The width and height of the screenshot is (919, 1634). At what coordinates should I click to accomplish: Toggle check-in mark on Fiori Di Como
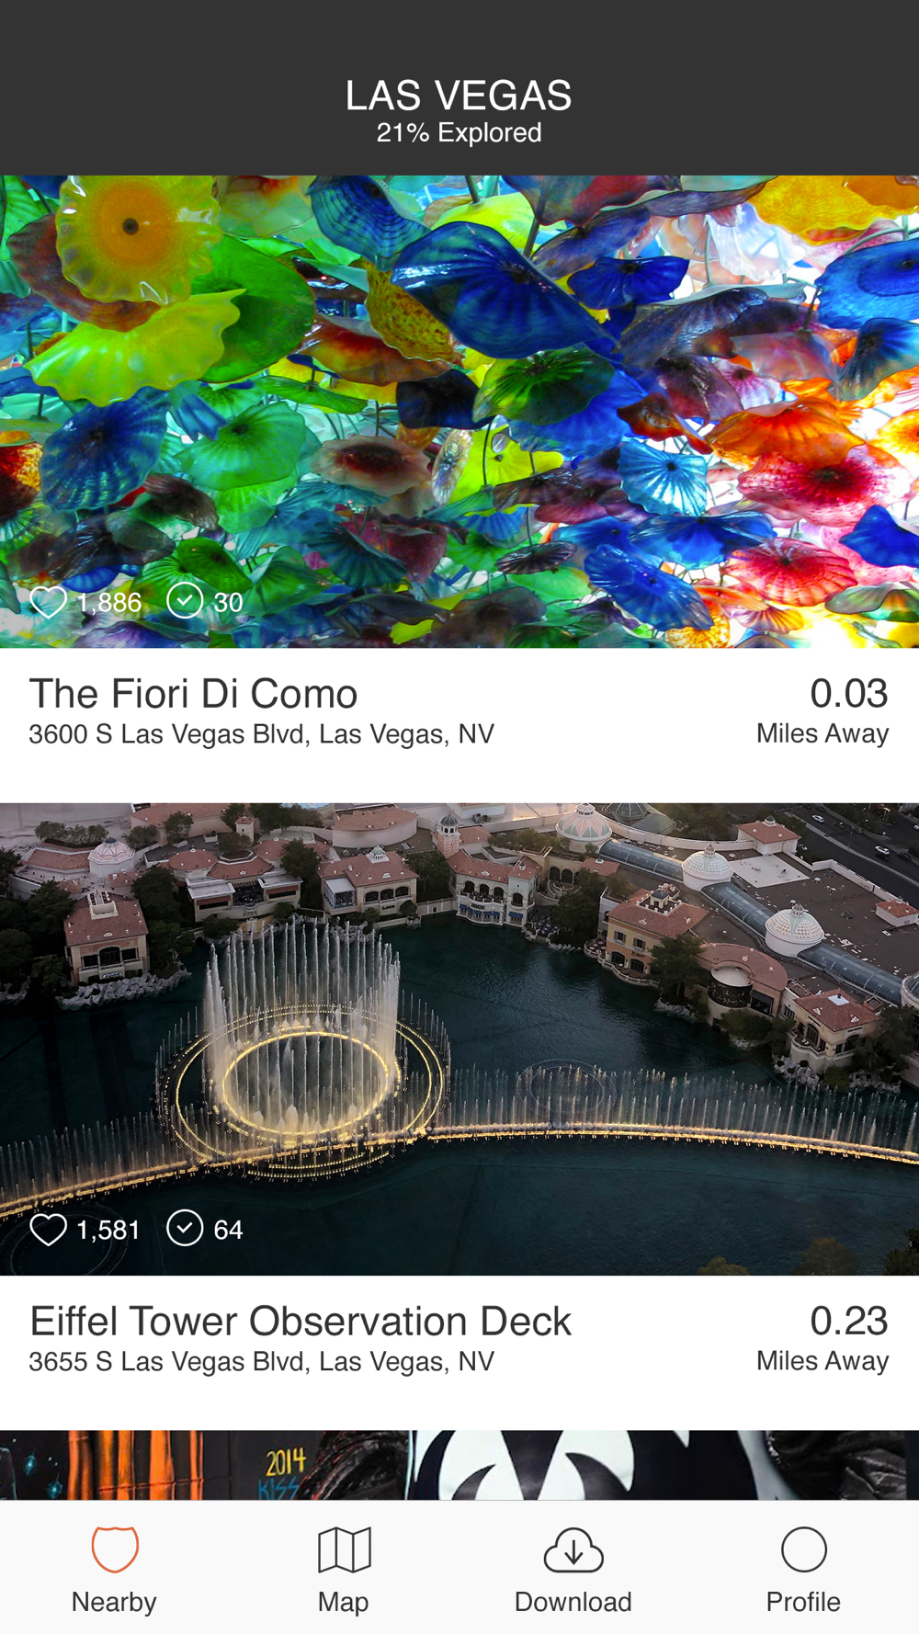click(185, 601)
